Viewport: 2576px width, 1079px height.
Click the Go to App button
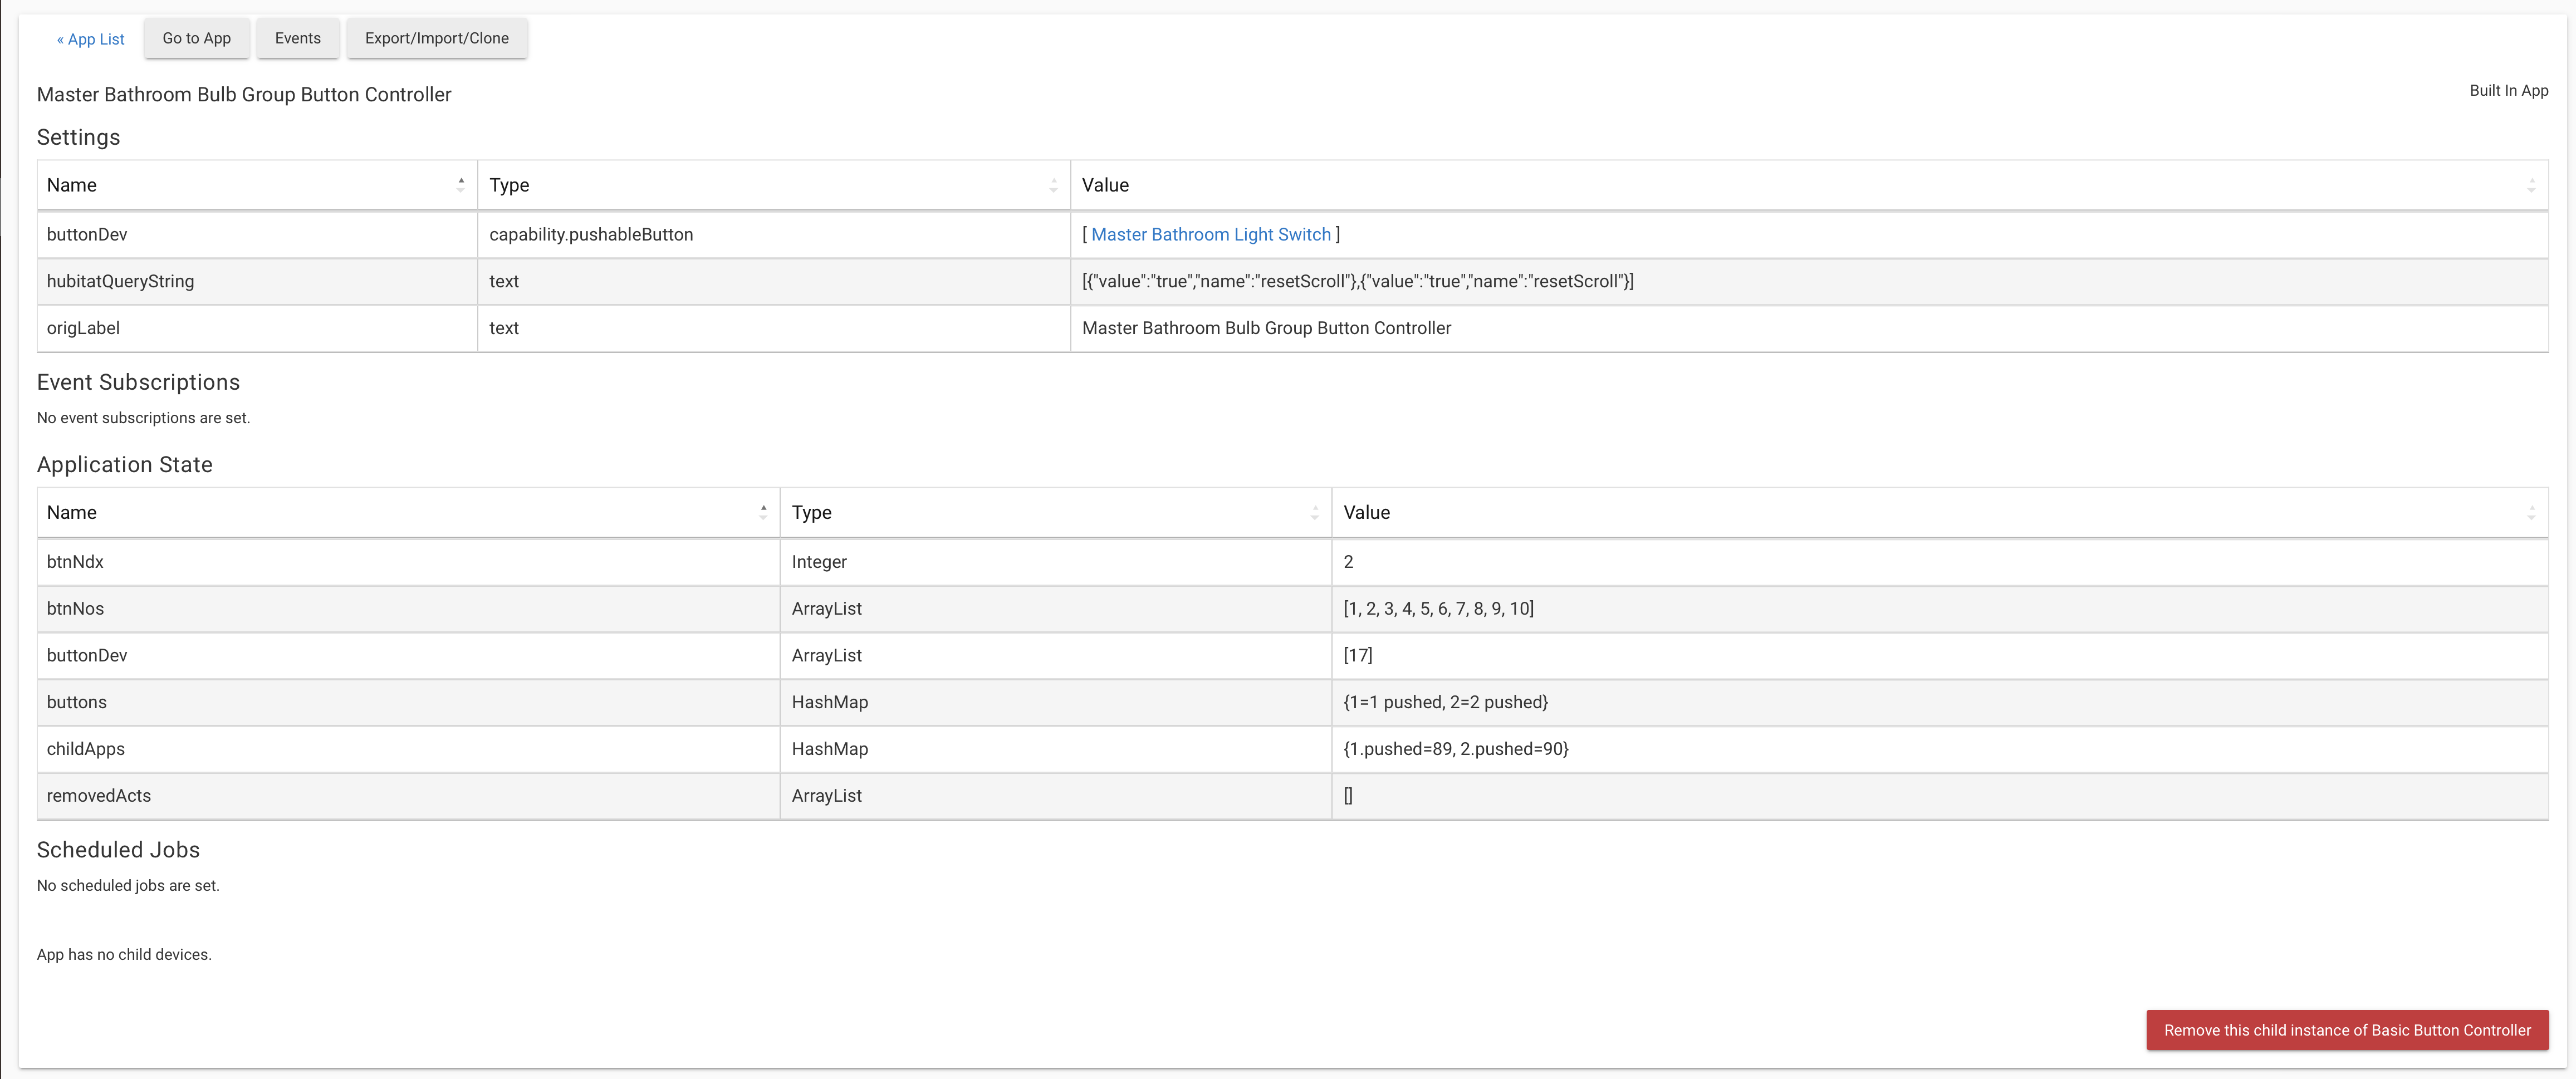[196, 38]
